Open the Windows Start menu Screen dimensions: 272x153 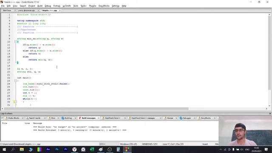[x=4, y=149]
